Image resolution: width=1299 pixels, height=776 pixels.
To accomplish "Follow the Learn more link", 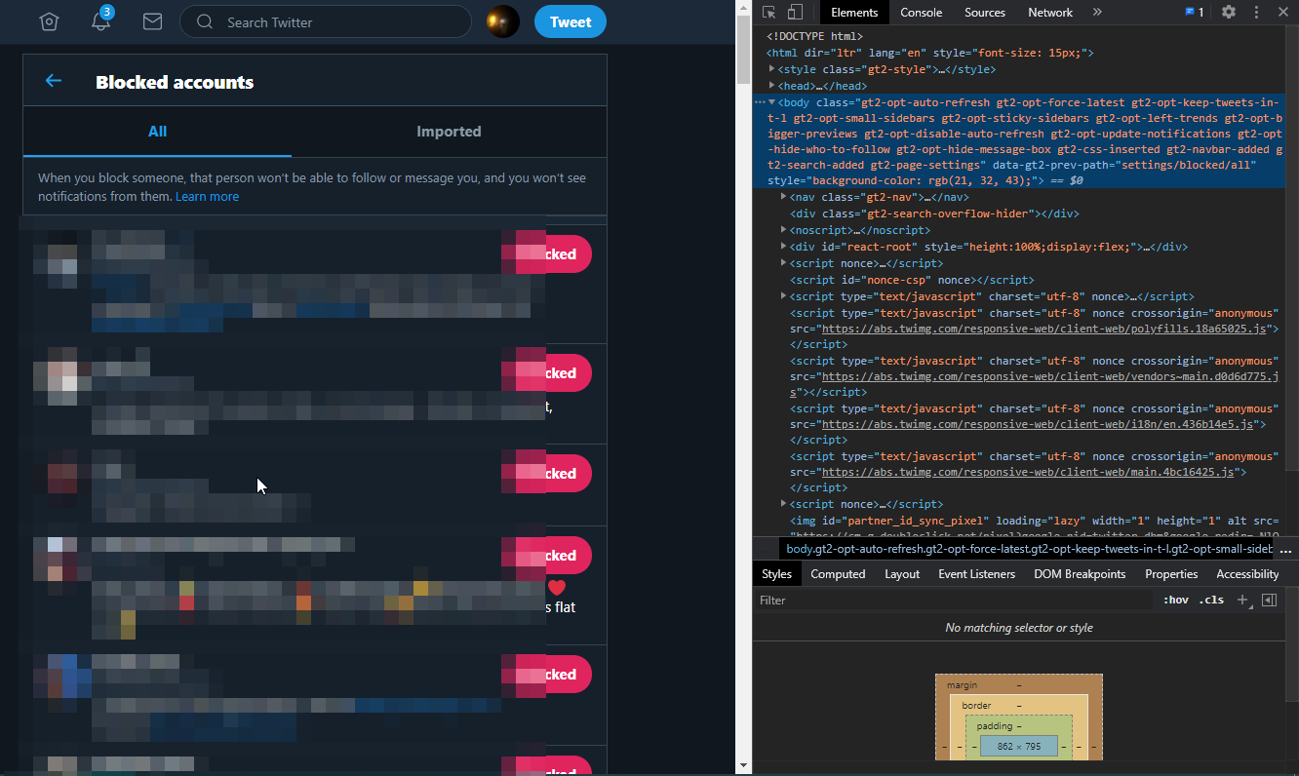I will tap(207, 196).
